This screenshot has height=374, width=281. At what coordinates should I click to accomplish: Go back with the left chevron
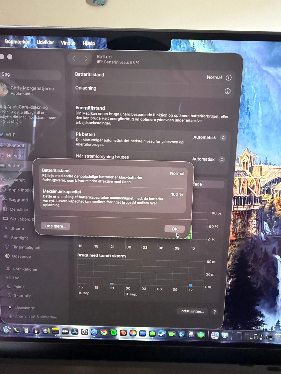[x=74, y=58]
